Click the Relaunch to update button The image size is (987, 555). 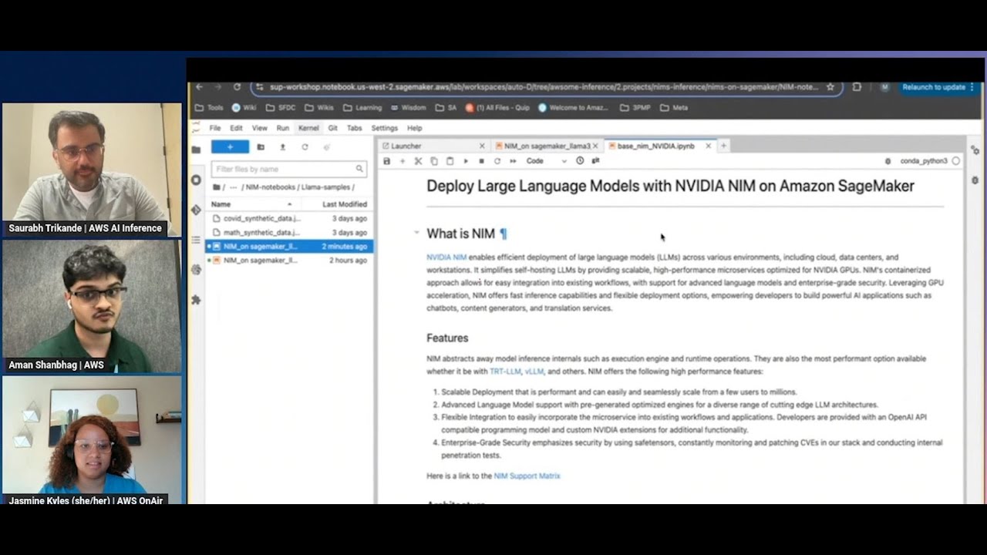[x=934, y=87]
